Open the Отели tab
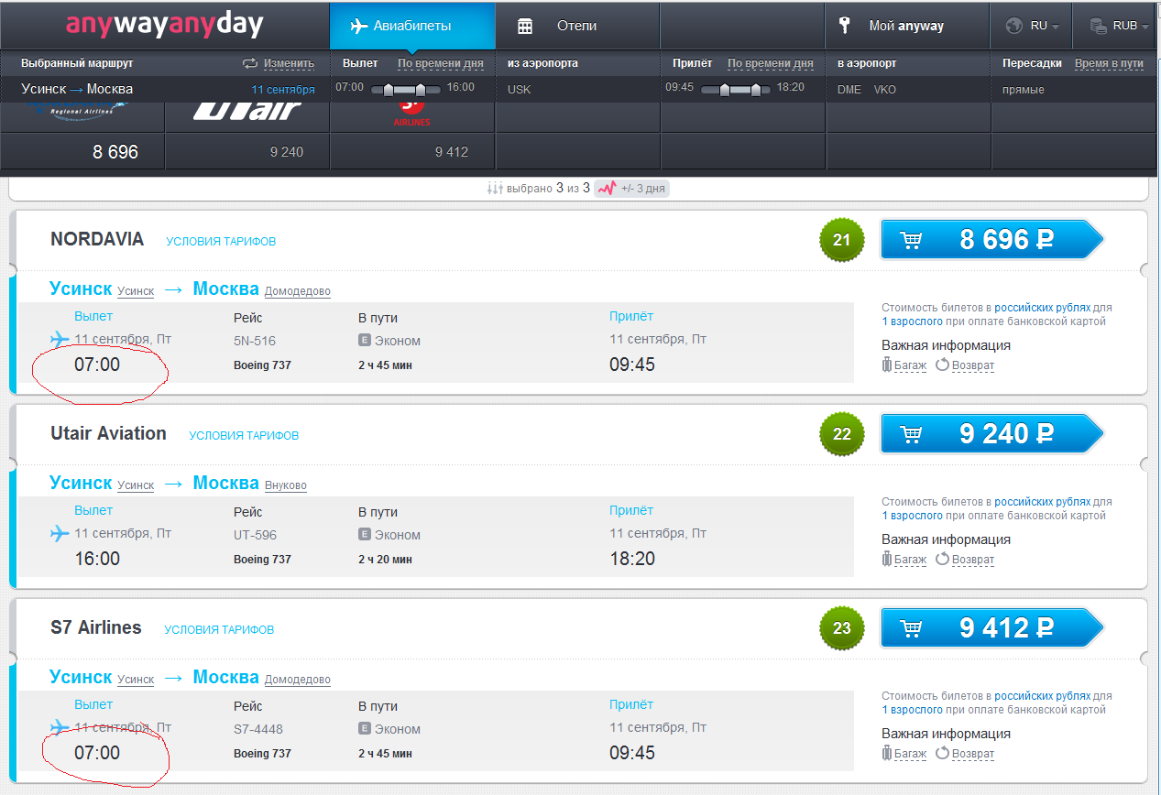 click(x=577, y=26)
